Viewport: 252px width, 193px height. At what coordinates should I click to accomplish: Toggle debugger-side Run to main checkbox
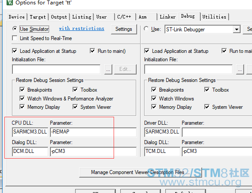coord(224,51)
